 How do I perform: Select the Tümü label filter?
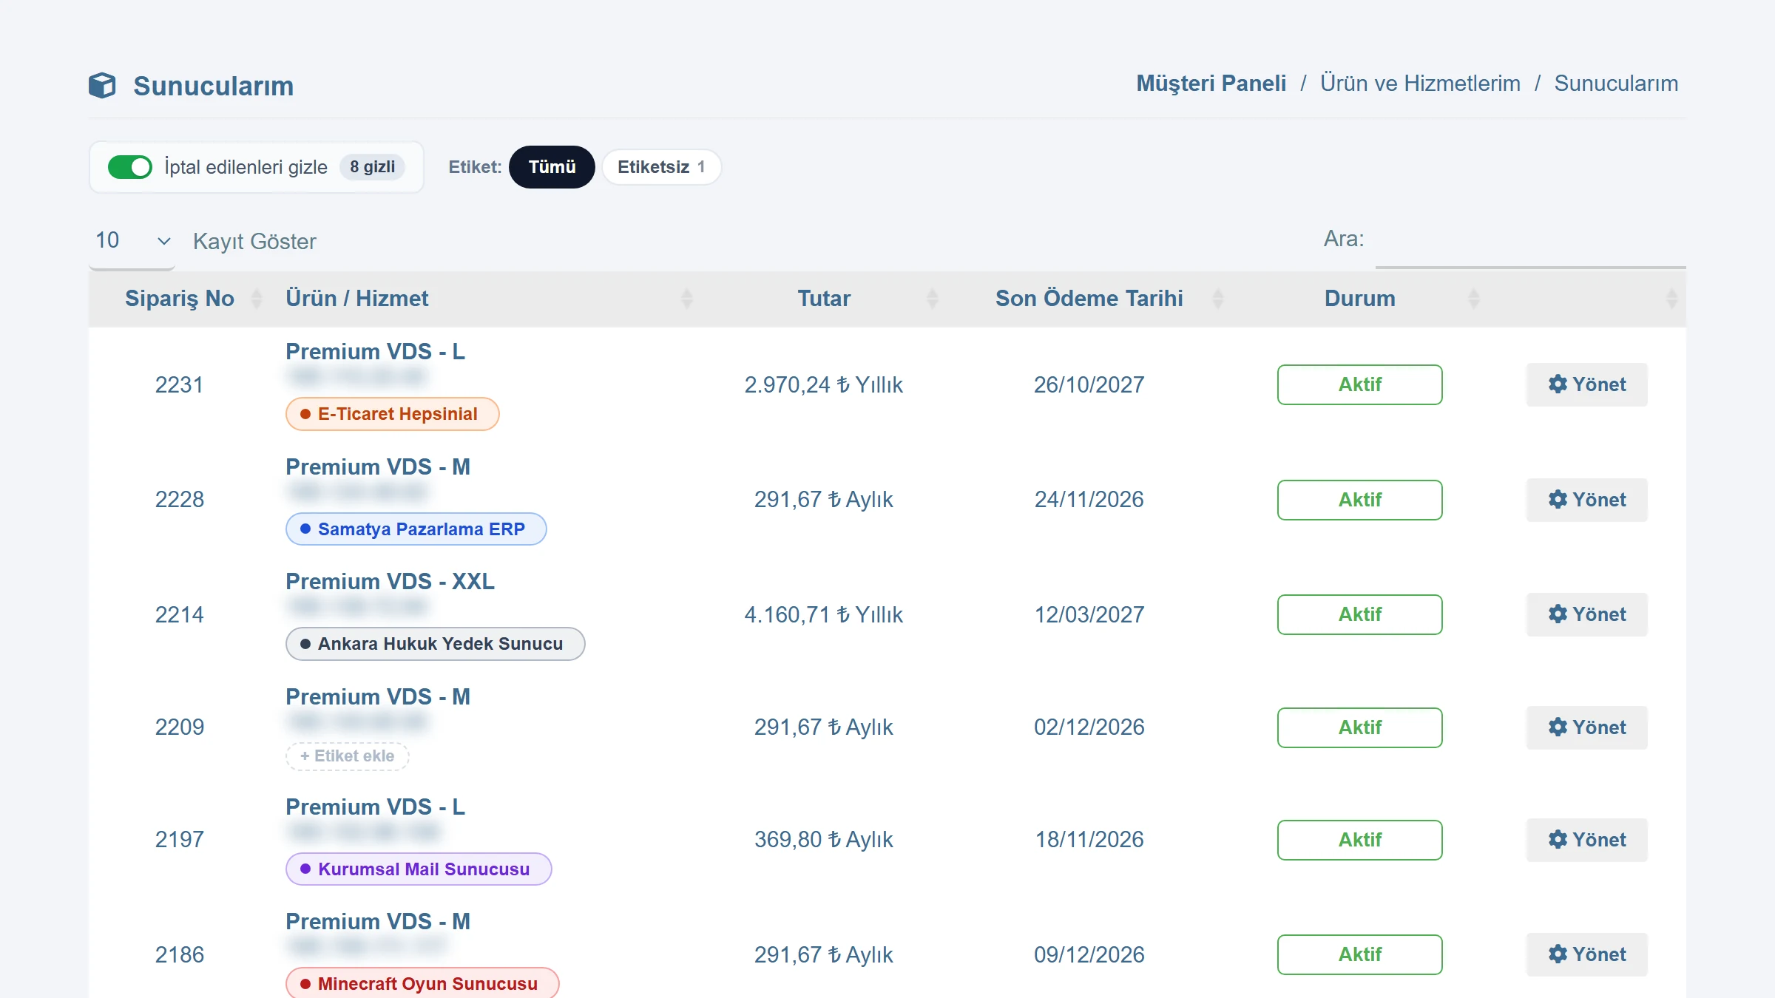552,167
